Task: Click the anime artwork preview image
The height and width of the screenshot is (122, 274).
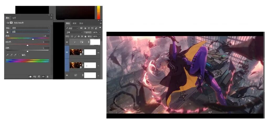Action: tap(185, 75)
